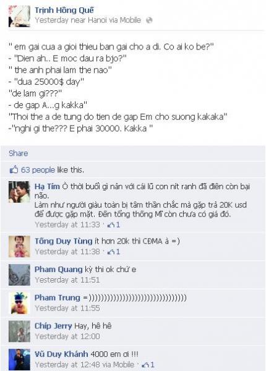The height and width of the screenshot is (371, 266).
Task: Click the globe privacy icon beside Mobile
Action: tap(149, 20)
